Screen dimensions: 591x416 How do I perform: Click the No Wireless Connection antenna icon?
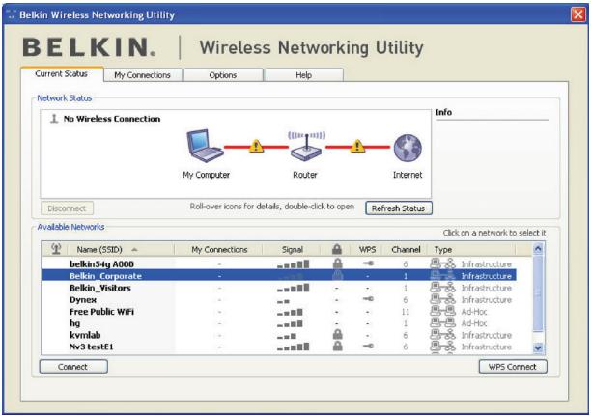pyautogui.click(x=54, y=119)
